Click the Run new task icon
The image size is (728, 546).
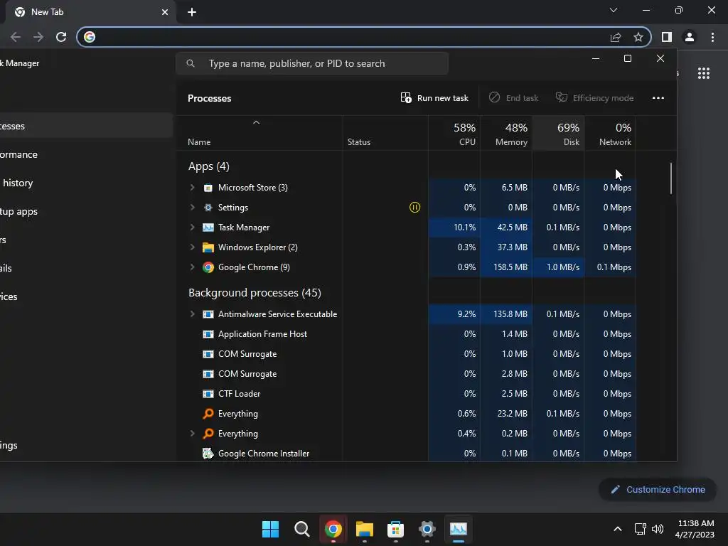[406, 98]
